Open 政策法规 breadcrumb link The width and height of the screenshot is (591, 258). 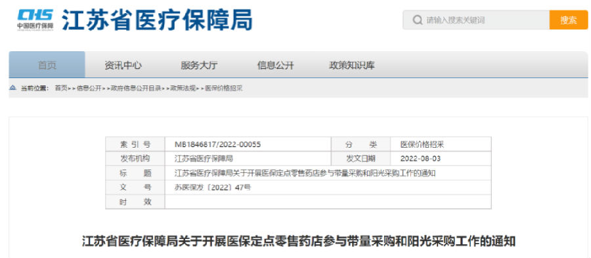point(183,88)
